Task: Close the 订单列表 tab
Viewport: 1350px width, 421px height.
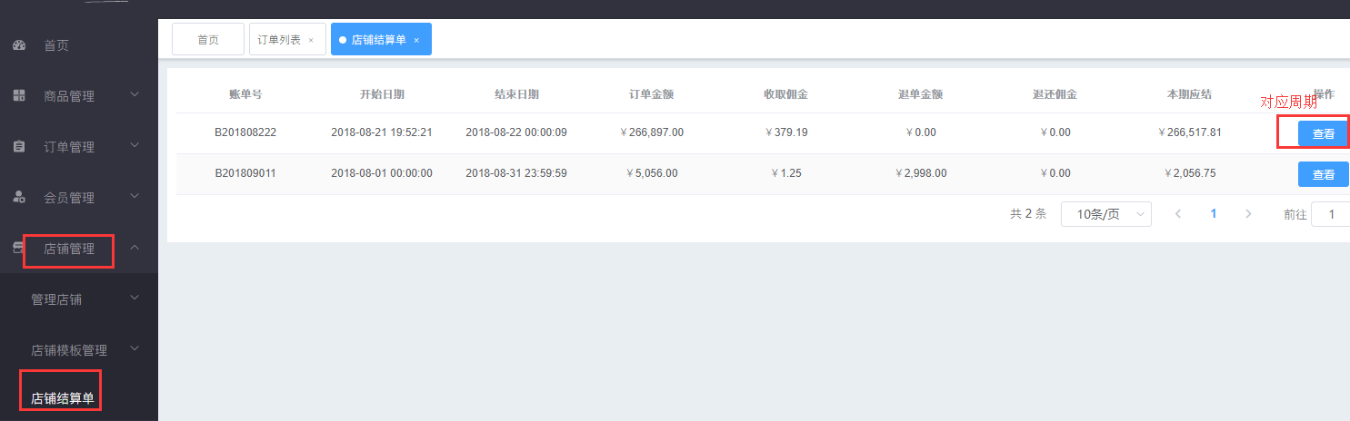Action: [x=311, y=40]
